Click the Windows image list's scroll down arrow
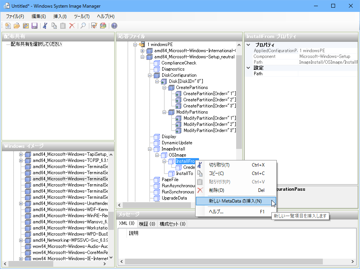Screen dimensions: 360x269 point(111,258)
